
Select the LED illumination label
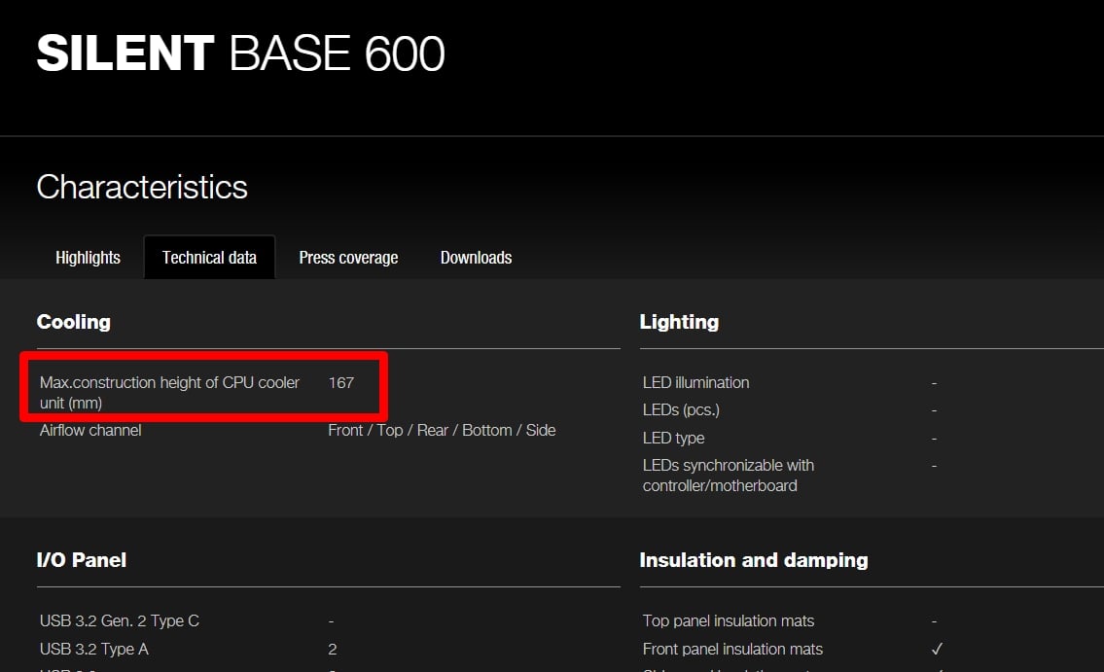click(695, 383)
